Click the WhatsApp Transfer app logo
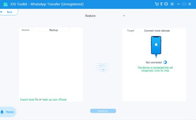Screen dimensions: 196x120 coord(6,4)
